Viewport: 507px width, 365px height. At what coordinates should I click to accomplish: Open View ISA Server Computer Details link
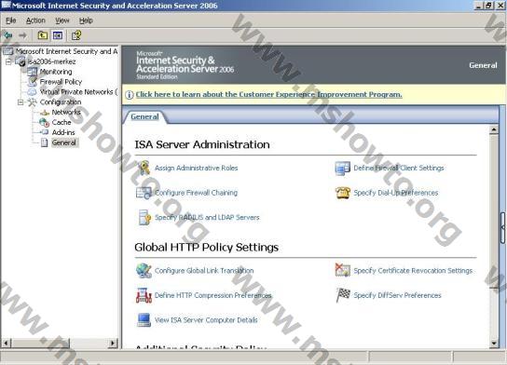[x=206, y=320]
